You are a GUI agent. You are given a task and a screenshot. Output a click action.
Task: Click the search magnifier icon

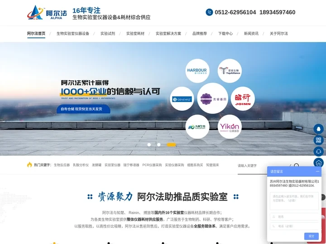click(296, 165)
